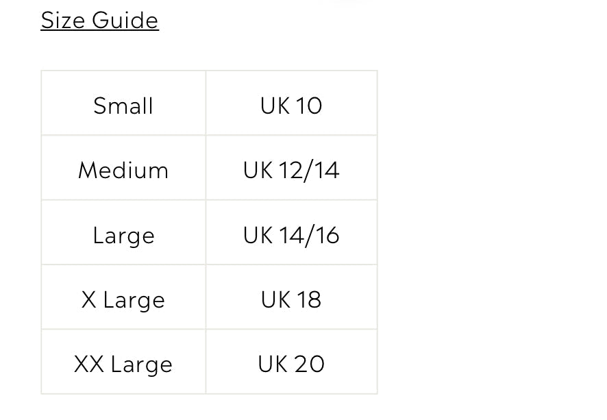Select the UK 12/14 cell
The width and height of the screenshot is (607, 420).
click(291, 170)
